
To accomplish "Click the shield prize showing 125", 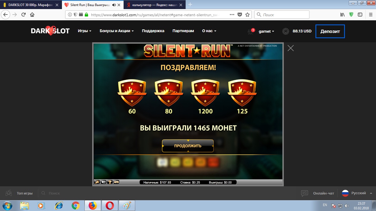I will pyautogui.click(x=242, y=93).
